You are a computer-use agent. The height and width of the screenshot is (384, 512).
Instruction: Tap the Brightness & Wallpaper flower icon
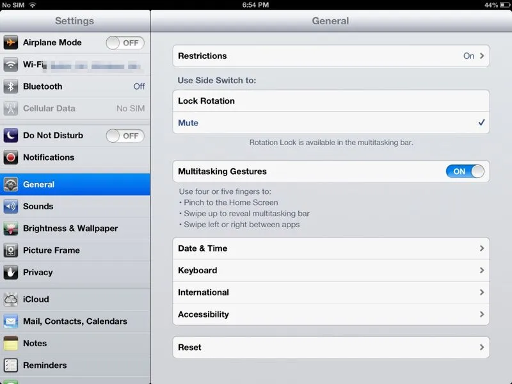point(11,228)
